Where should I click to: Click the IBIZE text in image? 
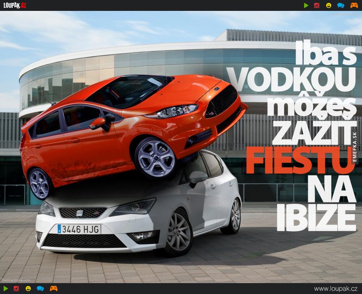pyautogui.click(x=316, y=218)
